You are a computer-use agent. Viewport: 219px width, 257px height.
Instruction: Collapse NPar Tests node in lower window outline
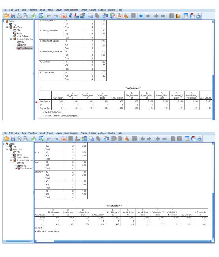(x=7, y=149)
